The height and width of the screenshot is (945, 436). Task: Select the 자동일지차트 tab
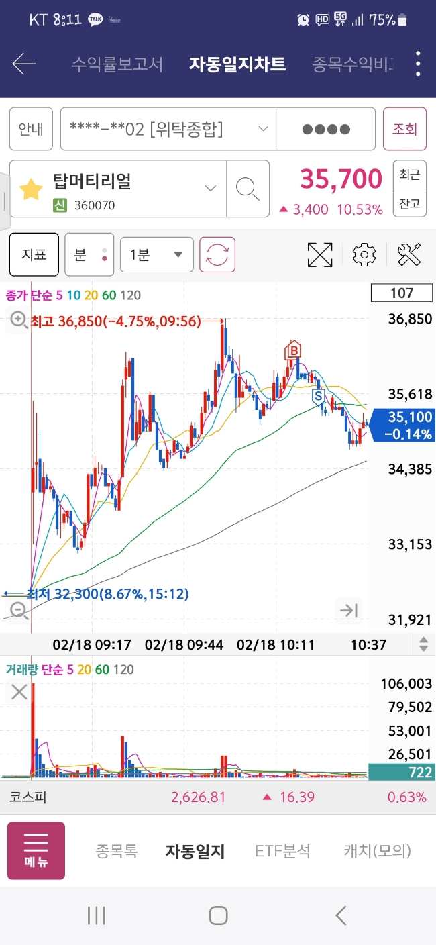pos(237,64)
